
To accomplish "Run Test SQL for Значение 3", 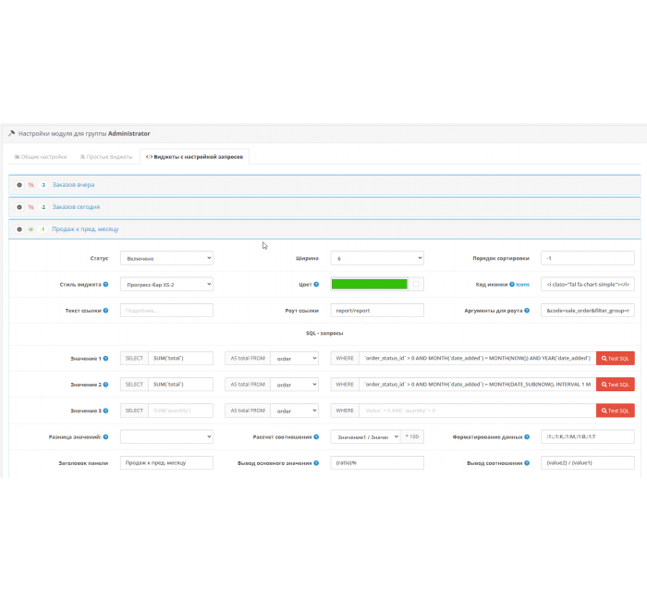I will click(x=616, y=411).
